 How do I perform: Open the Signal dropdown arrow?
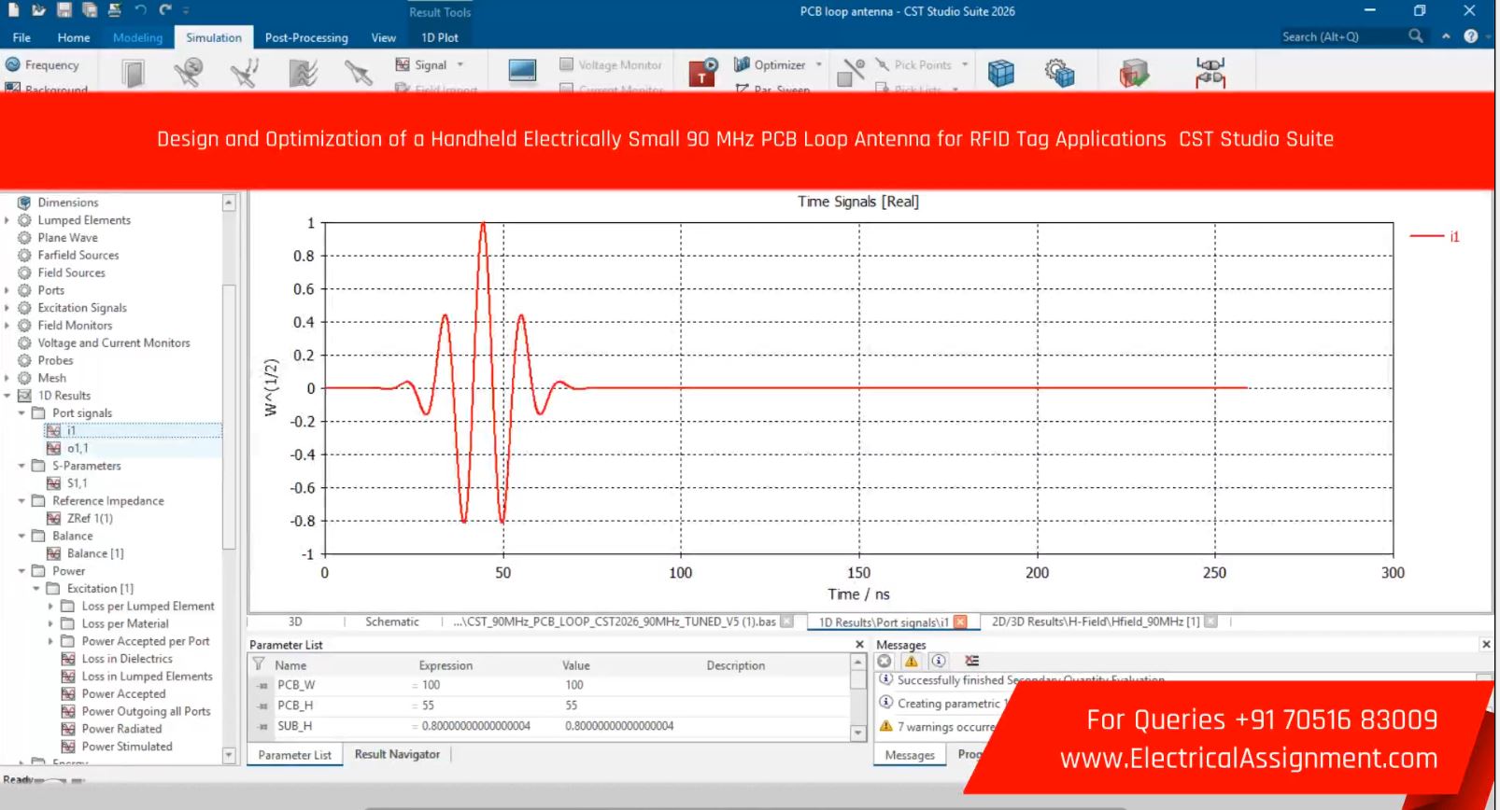coord(460,64)
